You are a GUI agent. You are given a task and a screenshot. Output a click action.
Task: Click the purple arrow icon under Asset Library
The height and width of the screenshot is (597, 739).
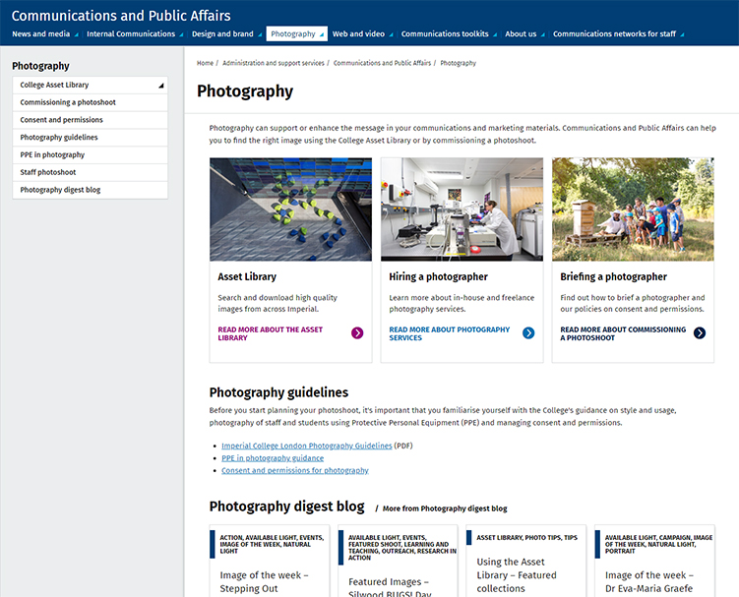tap(357, 333)
